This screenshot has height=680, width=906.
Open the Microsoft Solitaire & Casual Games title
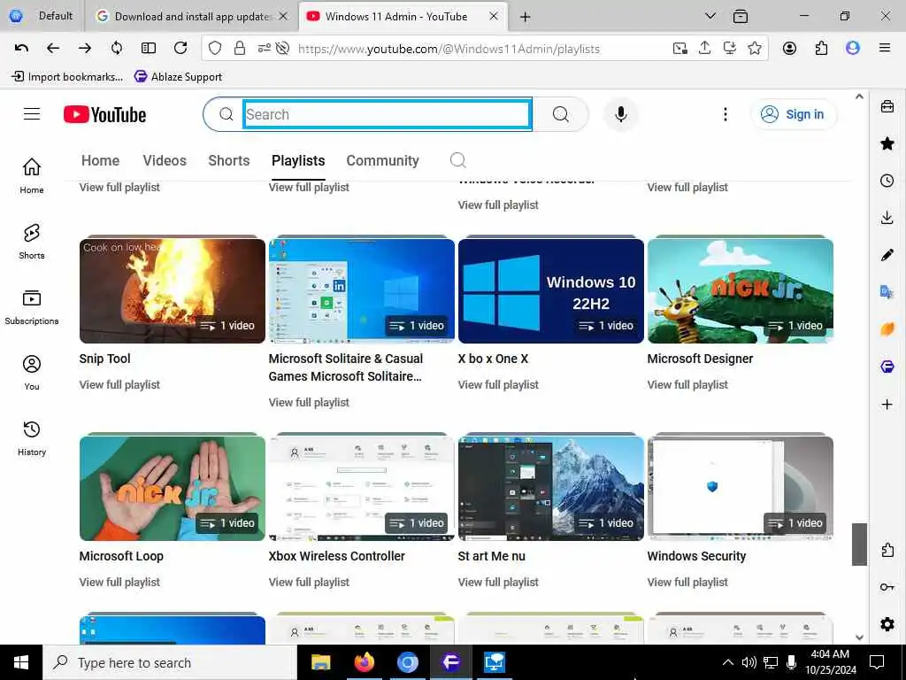pos(346,367)
